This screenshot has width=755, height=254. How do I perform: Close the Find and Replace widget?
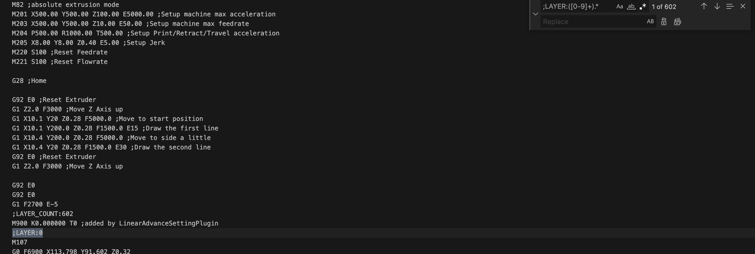coord(743,6)
